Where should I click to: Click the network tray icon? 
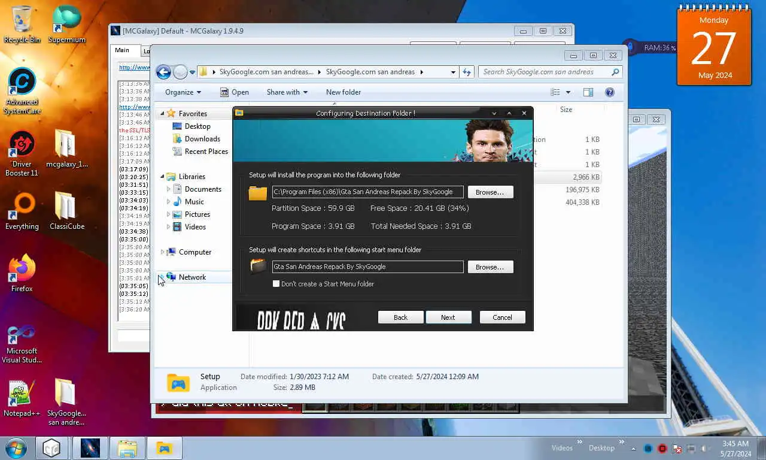point(692,448)
